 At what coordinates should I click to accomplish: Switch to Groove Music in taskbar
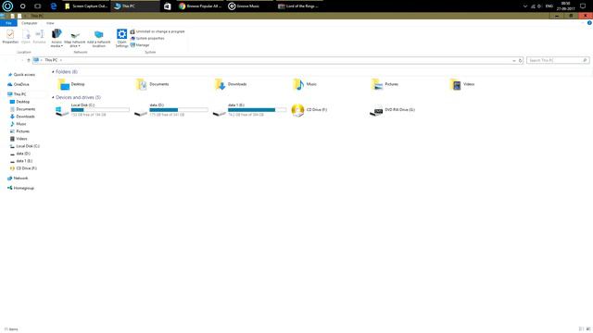tap(249, 6)
